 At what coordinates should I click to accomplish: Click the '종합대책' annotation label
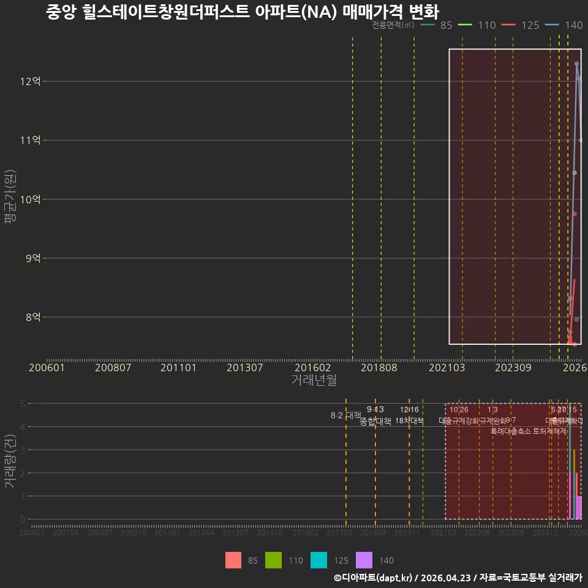click(375, 421)
